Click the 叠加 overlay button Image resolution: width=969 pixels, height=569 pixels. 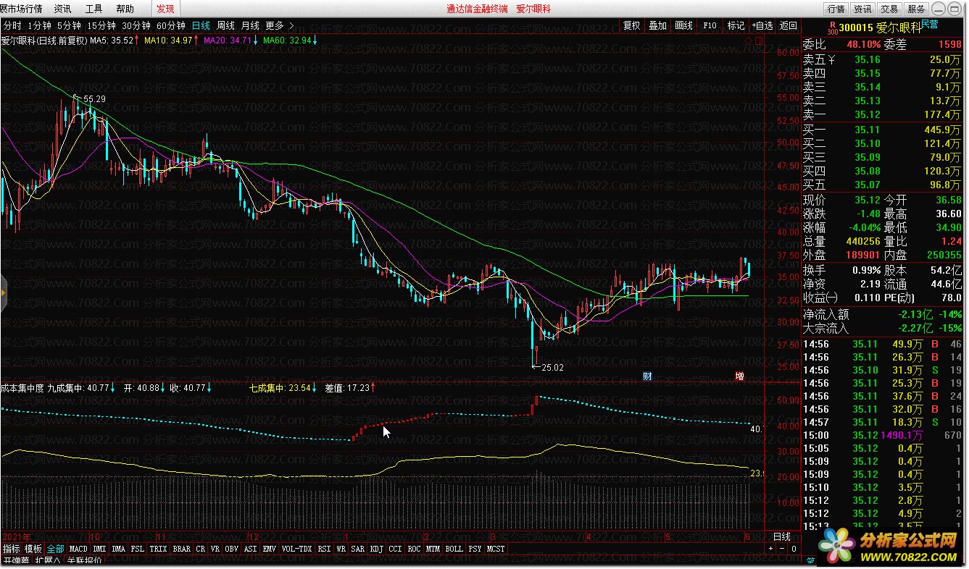tap(657, 25)
